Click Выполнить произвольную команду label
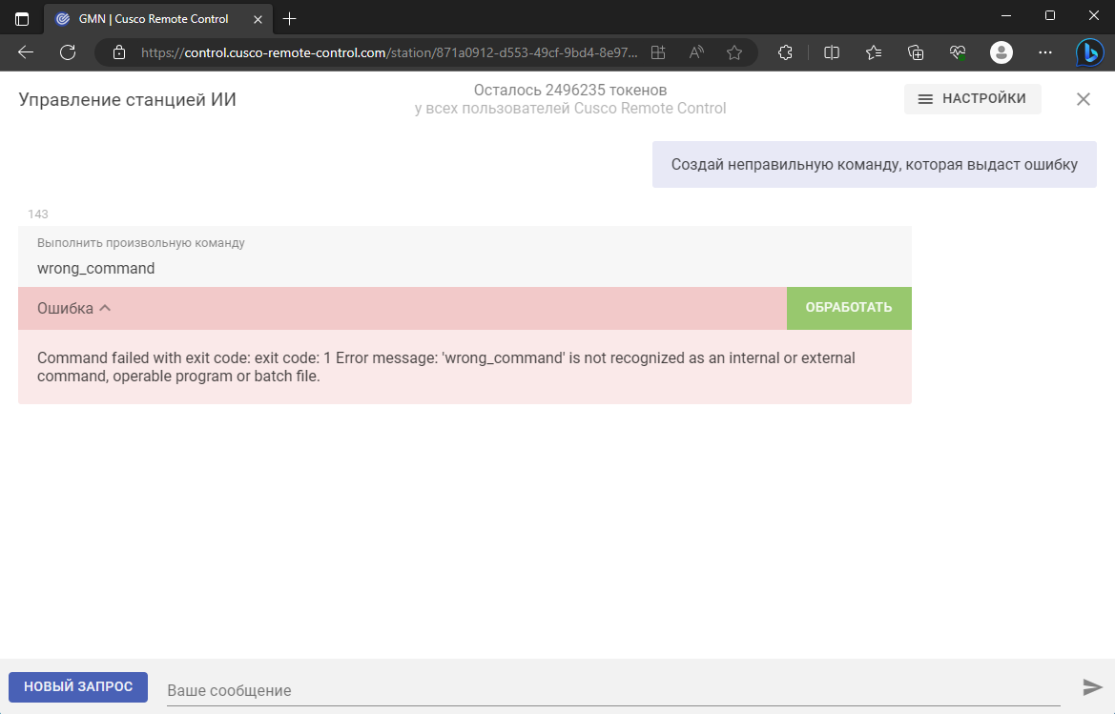Viewport: 1115px width, 714px height. (x=141, y=243)
